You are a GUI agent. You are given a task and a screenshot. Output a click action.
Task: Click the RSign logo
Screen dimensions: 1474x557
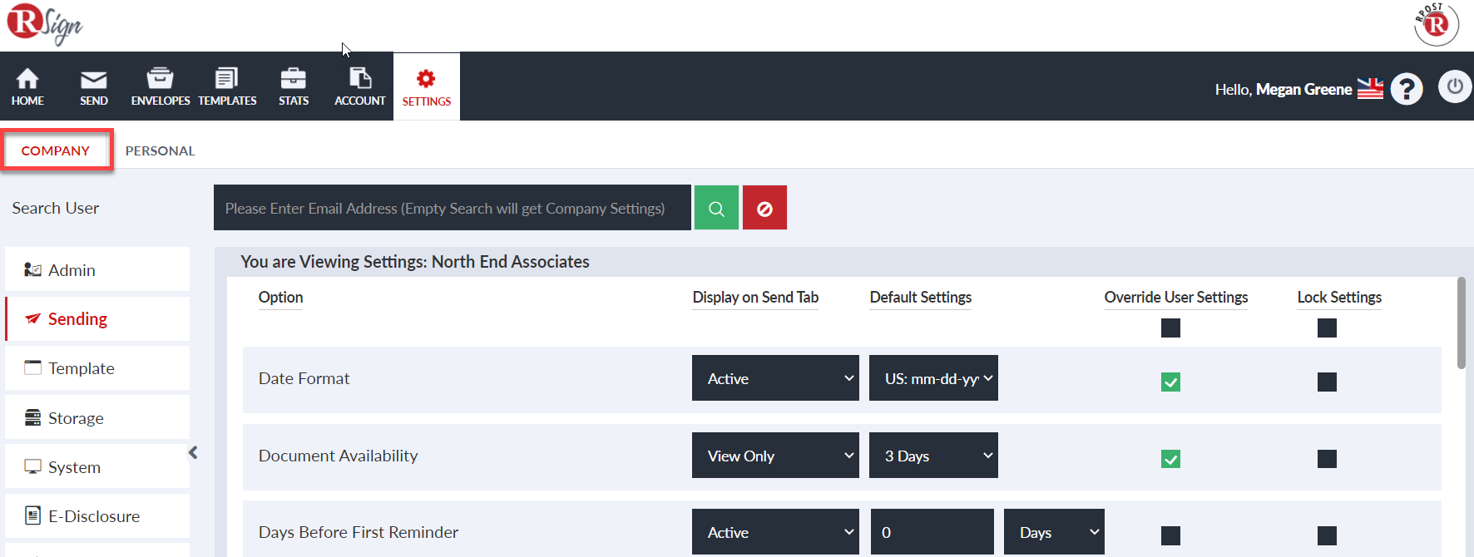45,24
